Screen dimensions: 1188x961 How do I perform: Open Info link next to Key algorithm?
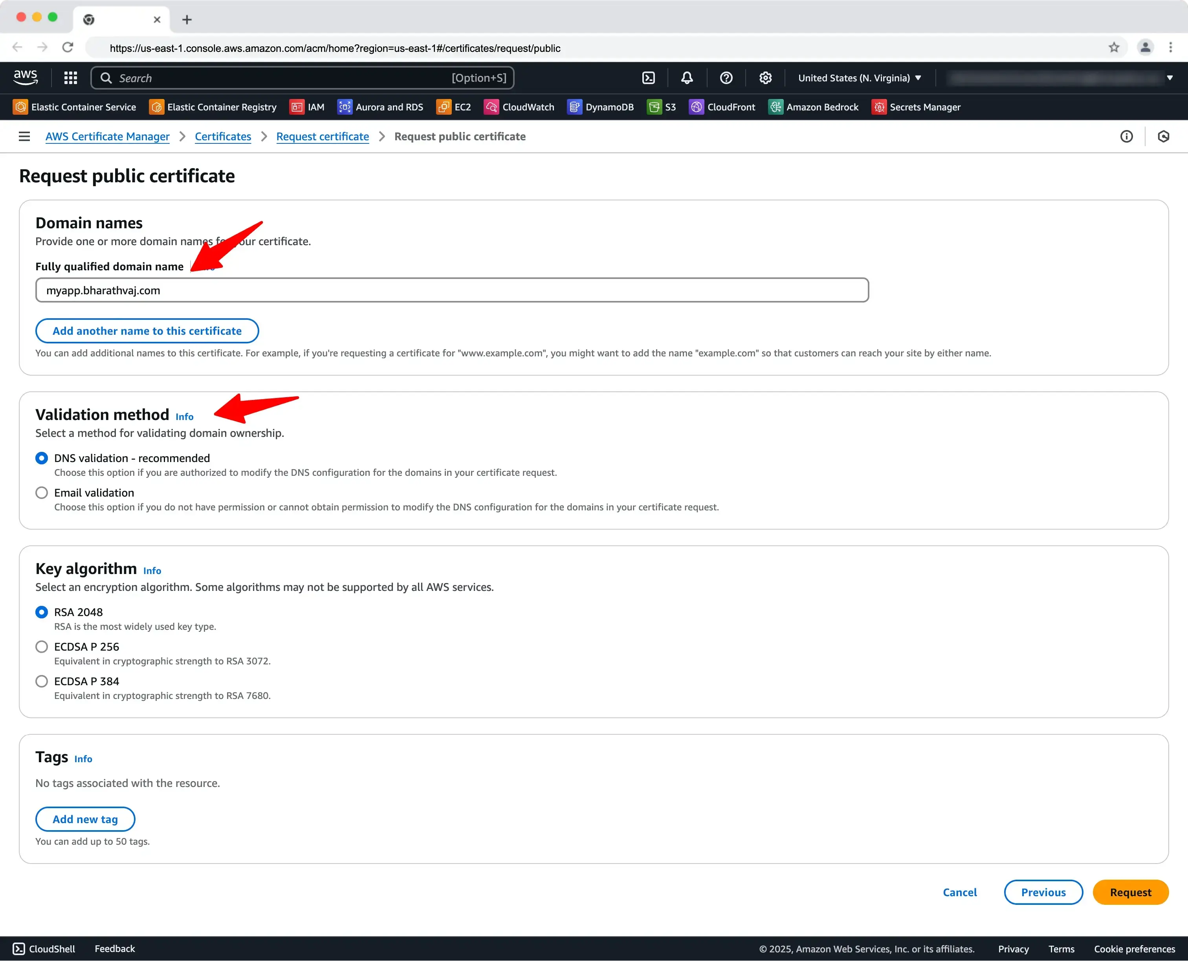coord(152,570)
